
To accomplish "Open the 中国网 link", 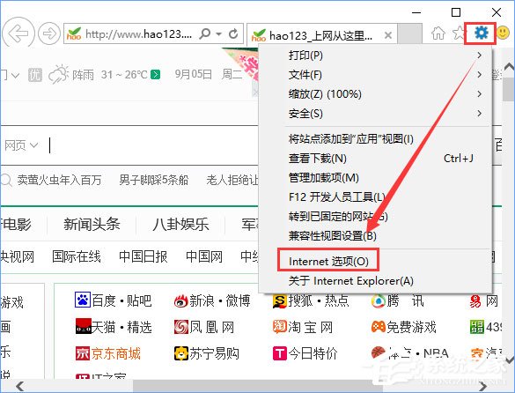I will point(204,256).
